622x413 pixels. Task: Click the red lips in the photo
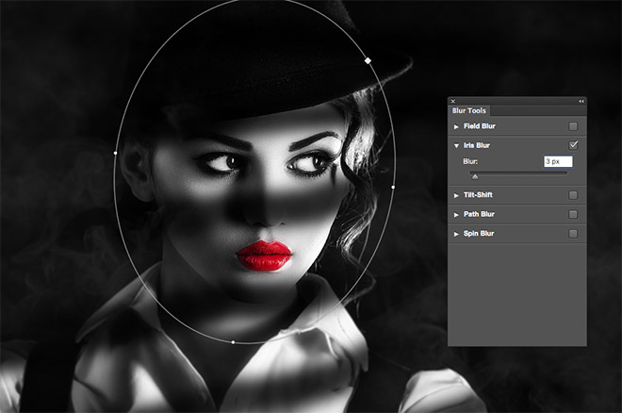(x=263, y=255)
